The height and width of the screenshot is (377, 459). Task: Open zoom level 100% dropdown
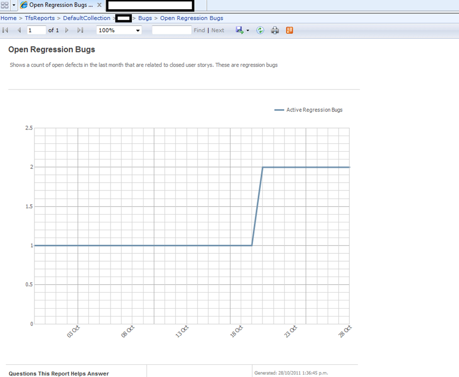(x=119, y=30)
